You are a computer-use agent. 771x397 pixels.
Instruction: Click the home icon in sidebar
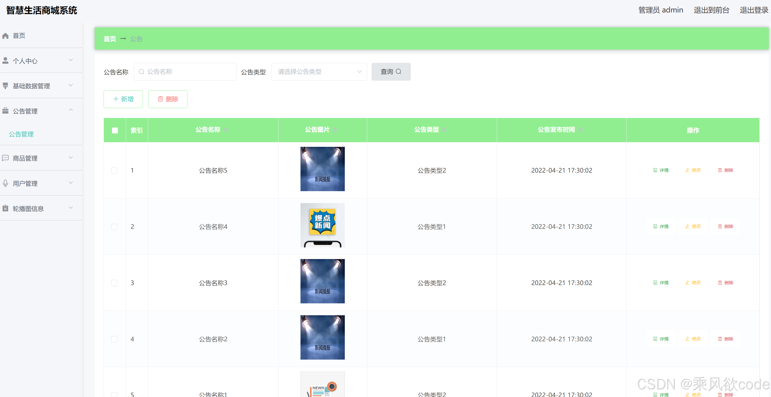[5, 36]
